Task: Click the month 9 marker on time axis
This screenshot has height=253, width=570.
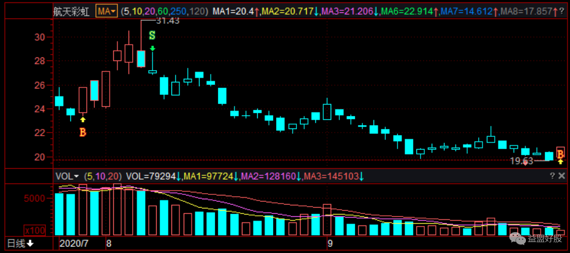Action: click(x=329, y=243)
